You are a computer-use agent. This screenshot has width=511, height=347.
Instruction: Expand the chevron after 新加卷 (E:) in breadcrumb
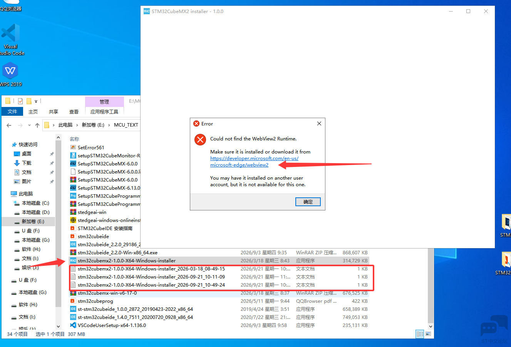coord(109,125)
